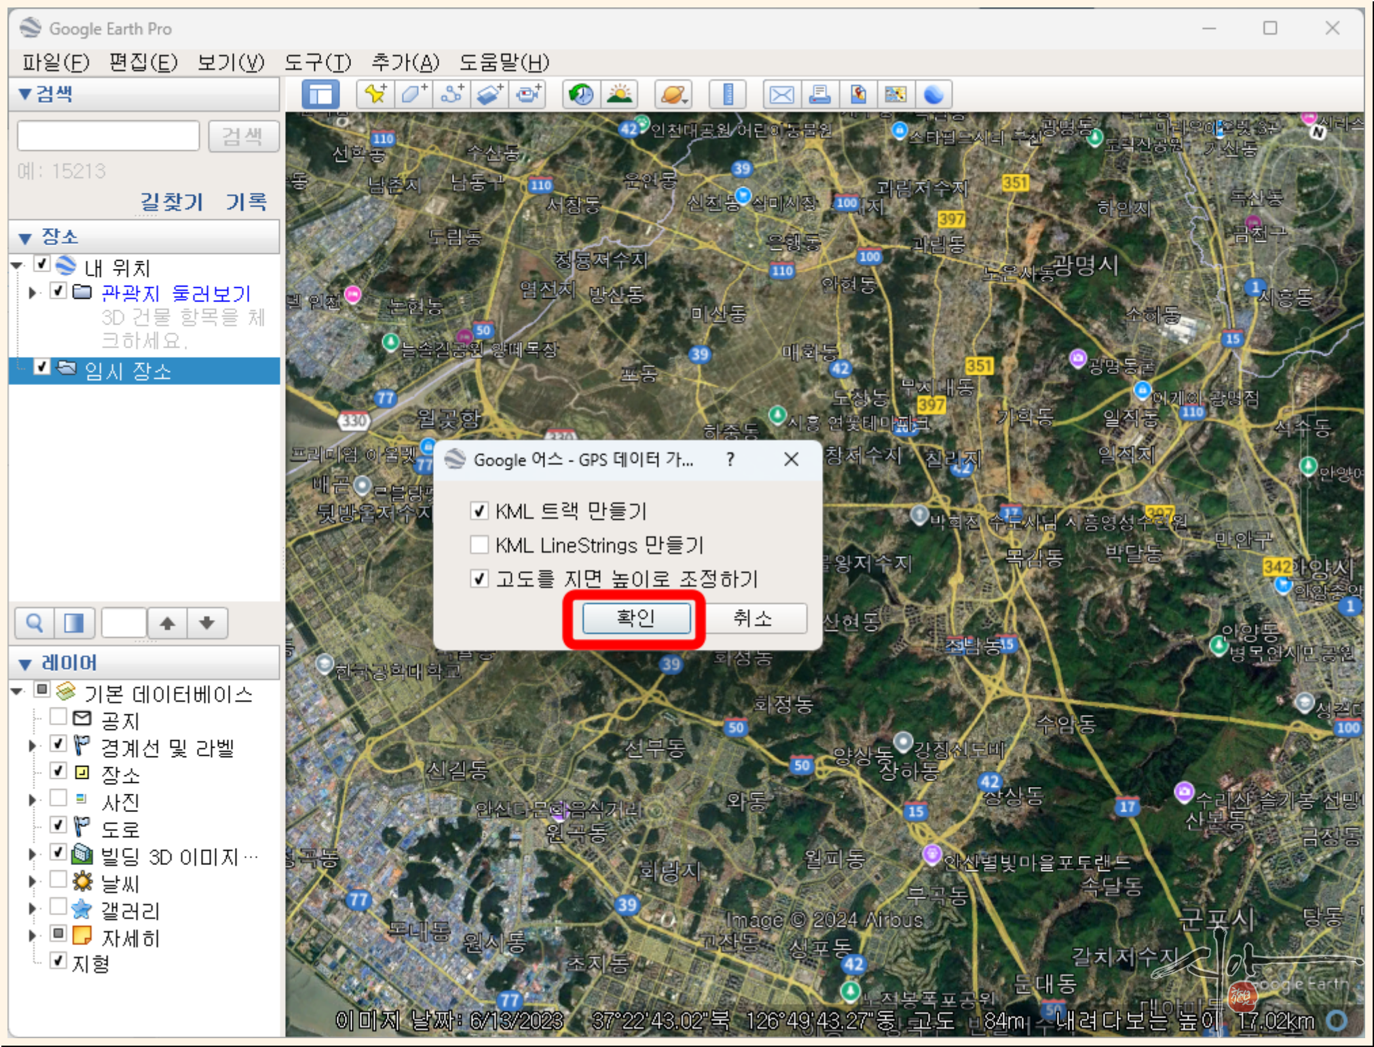Viewport: 1374px width, 1047px height.
Task: Open the ruler measurement tool
Action: point(728,94)
